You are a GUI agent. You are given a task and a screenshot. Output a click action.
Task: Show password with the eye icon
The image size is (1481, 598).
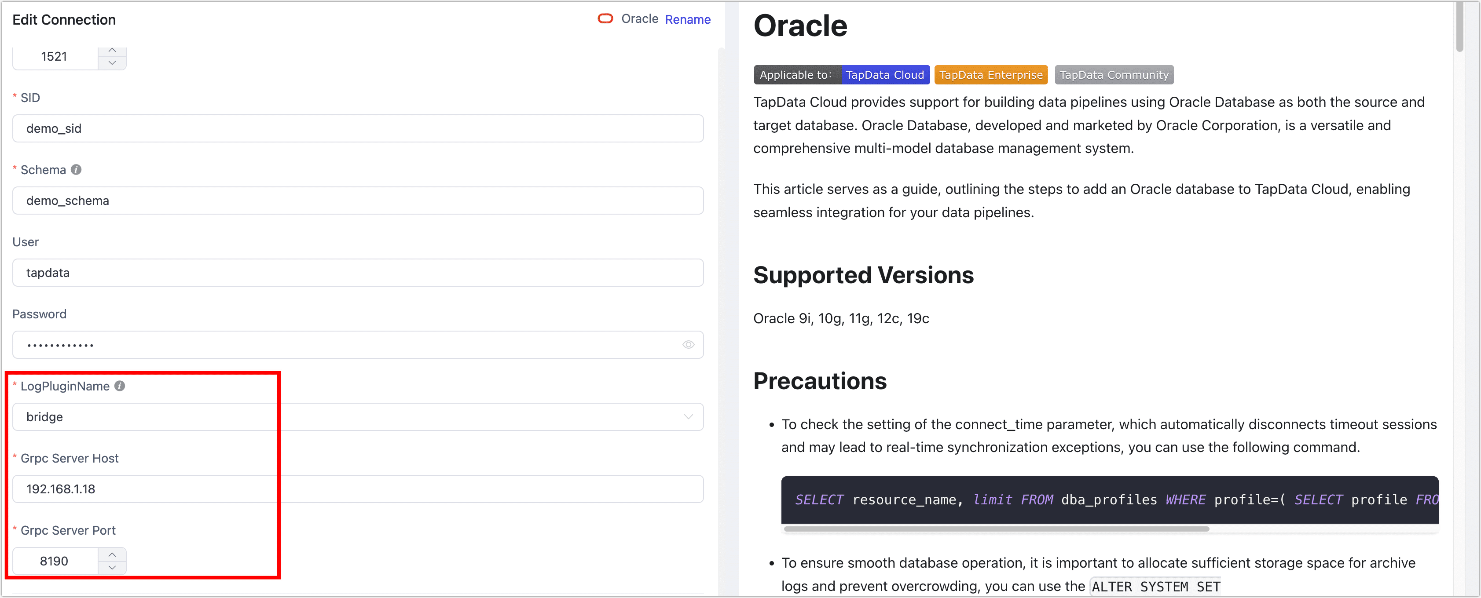pos(688,345)
